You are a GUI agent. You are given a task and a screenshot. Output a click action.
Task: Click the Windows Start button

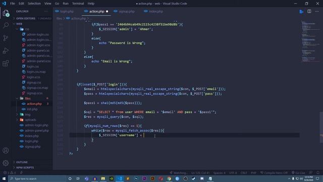click(x=4, y=178)
